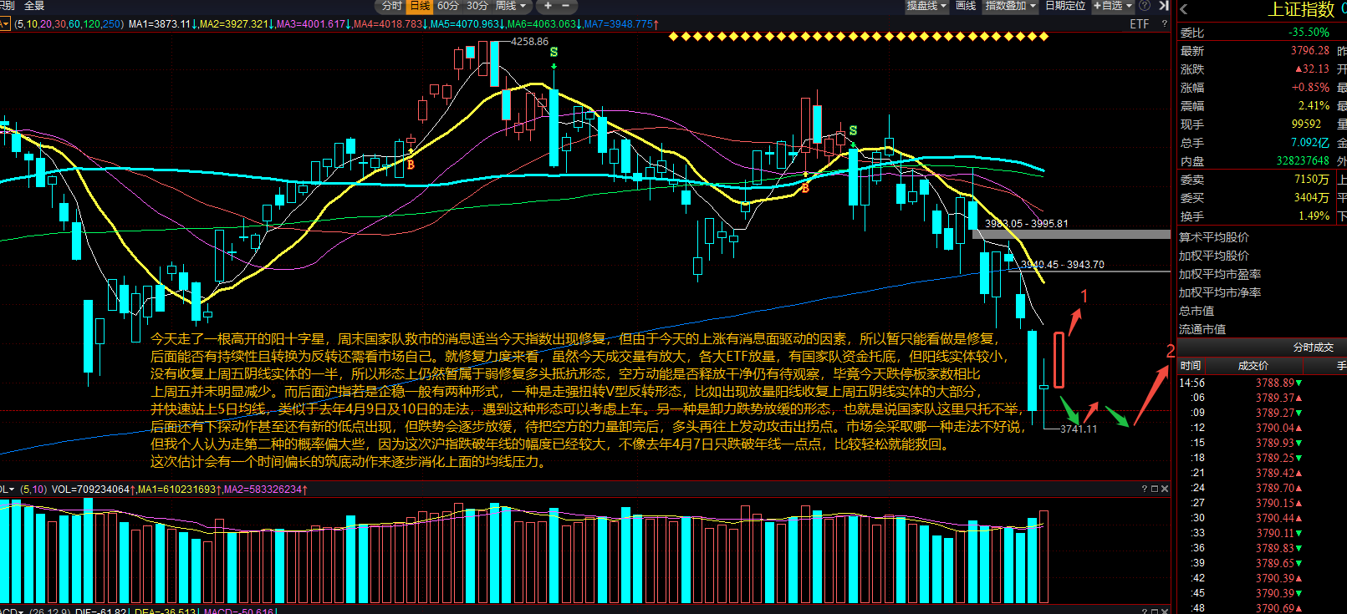This screenshot has height=614, width=1347.
Task: Click the 日期定位 date locate button
Action: pyautogui.click(x=1064, y=6)
